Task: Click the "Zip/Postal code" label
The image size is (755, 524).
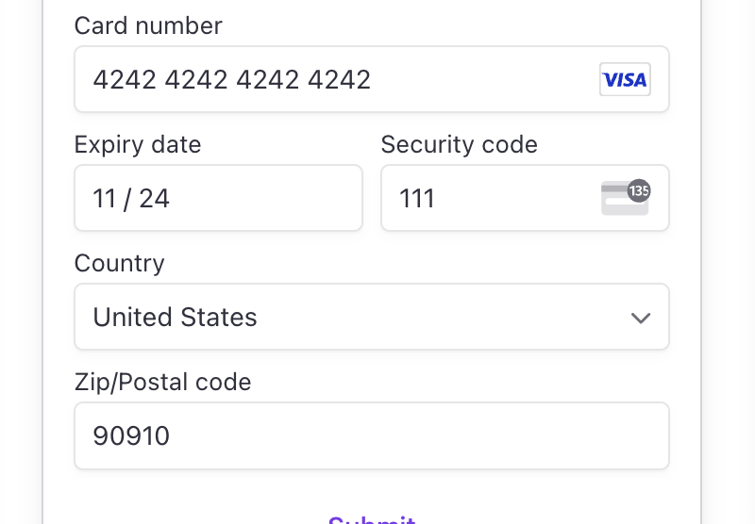Action: [162, 382]
